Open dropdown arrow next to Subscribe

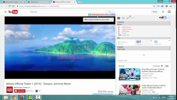(40, 91)
